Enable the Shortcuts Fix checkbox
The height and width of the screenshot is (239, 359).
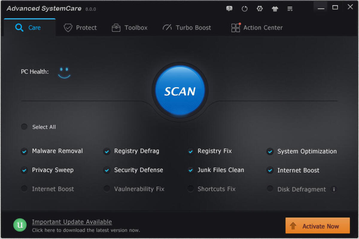click(191, 189)
